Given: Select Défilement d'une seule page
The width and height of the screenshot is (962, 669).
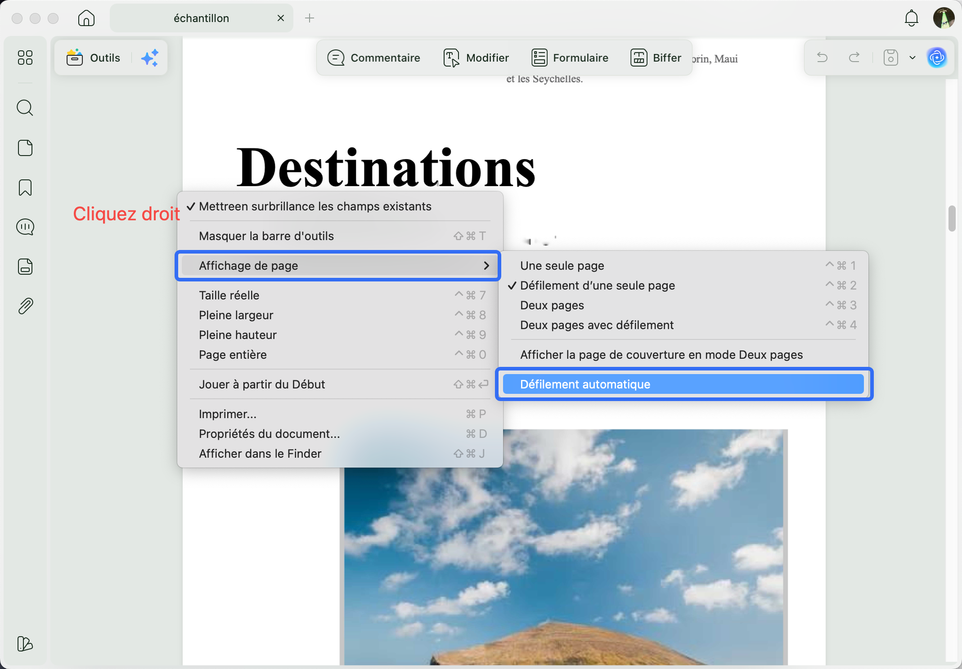Looking at the screenshot, I should [683, 285].
